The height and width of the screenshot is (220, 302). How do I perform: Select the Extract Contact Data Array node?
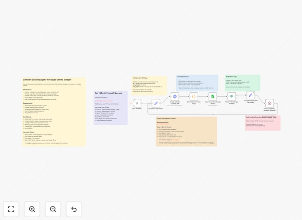tap(194, 96)
